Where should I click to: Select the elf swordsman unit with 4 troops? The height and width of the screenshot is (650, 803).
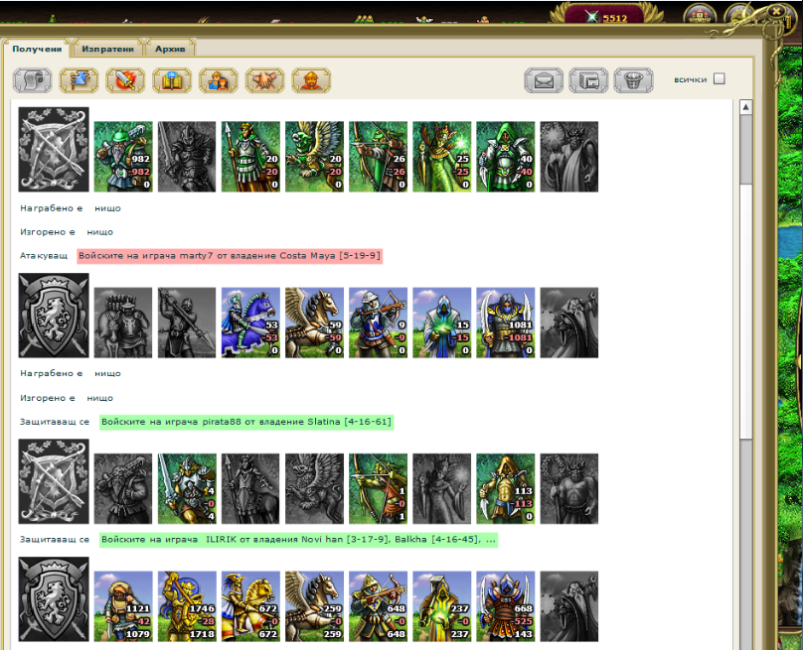tap(187, 488)
